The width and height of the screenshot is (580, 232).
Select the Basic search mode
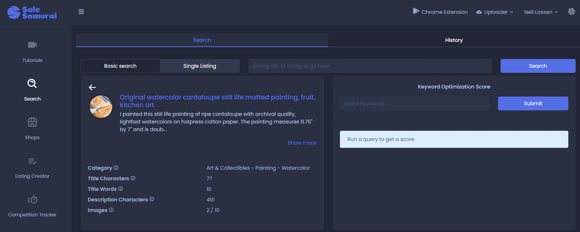[120, 66]
